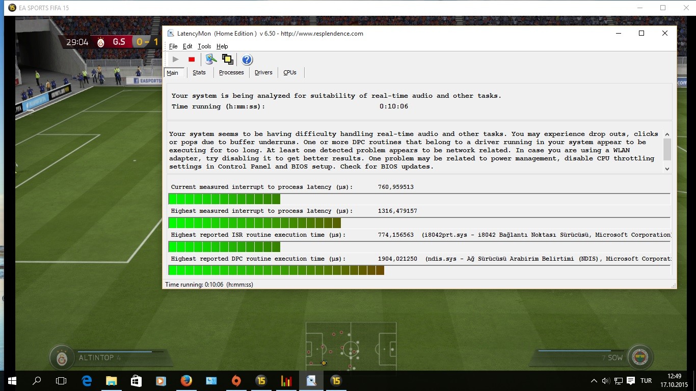Switch to the Main tab
696x391 pixels.
(x=173, y=73)
